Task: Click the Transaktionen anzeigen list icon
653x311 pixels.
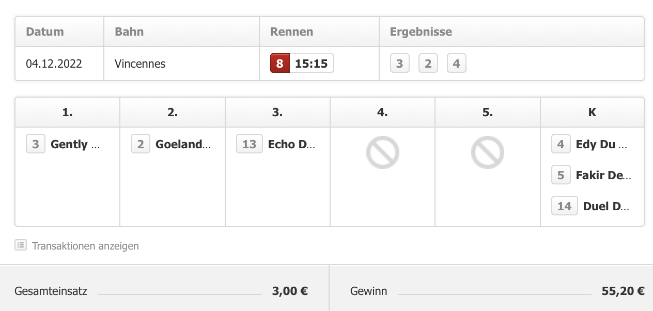Action: (x=21, y=245)
